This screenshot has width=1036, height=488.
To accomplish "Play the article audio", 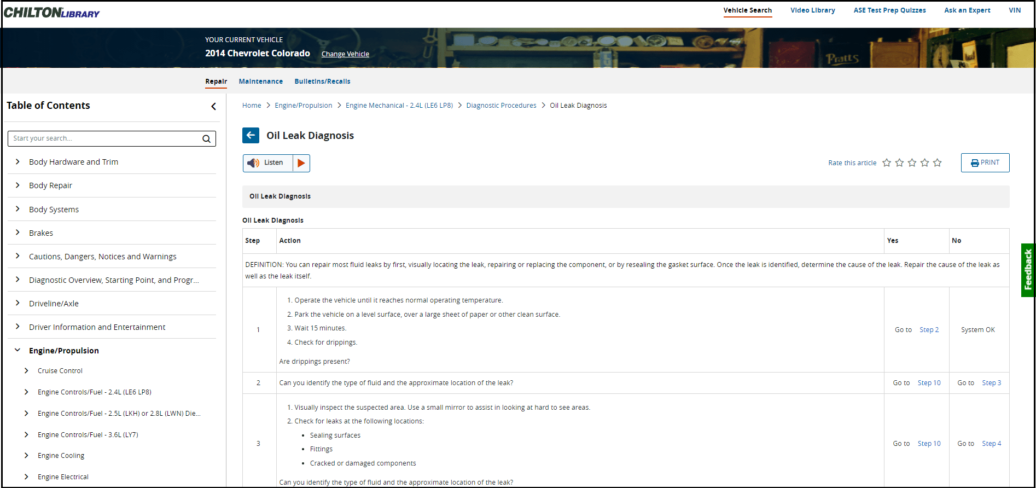I will 301,163.
